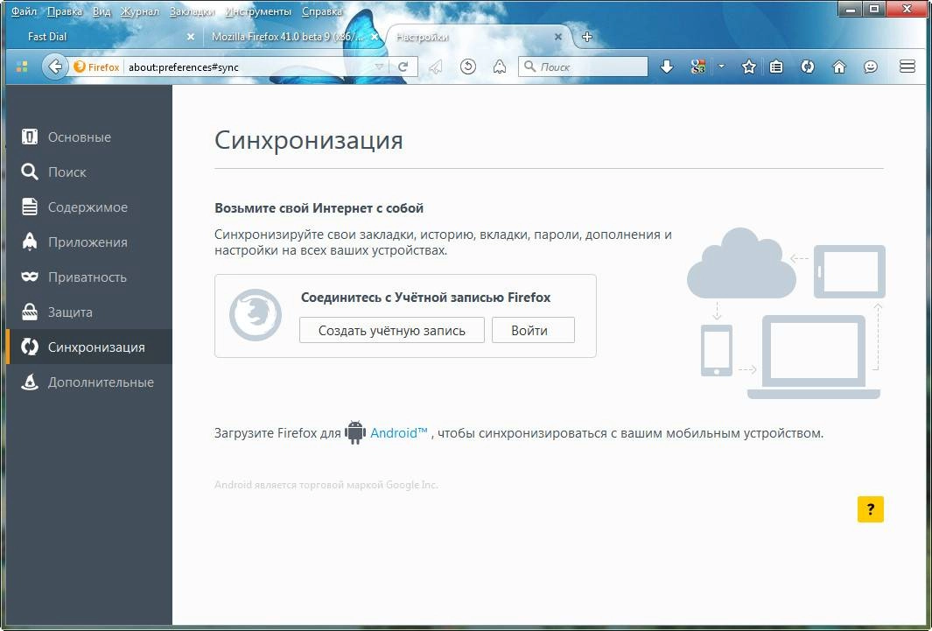Viewport: 932px width, 631px height.
Task: Open the downloads arrow panel
Action: 667,67
